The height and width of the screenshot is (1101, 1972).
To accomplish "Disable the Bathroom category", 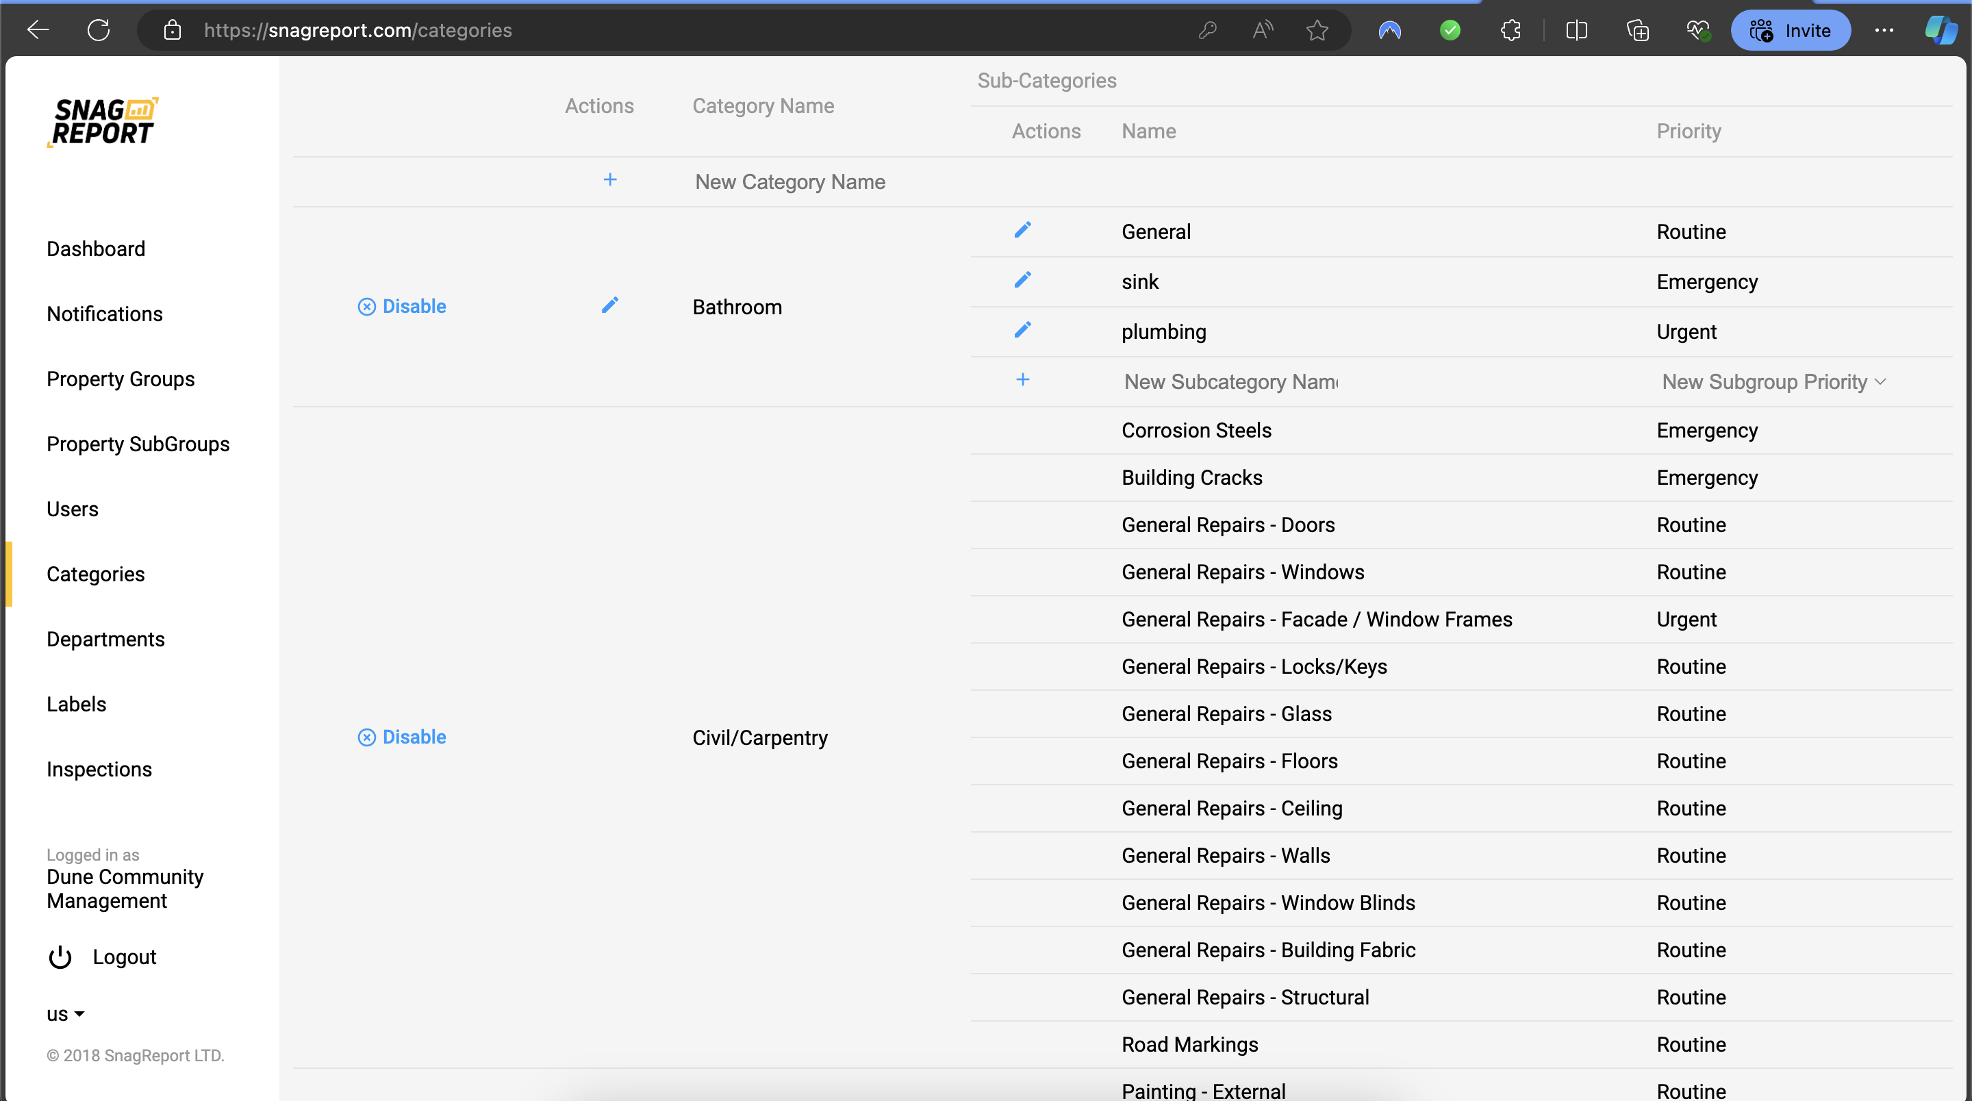I will 402,306.
